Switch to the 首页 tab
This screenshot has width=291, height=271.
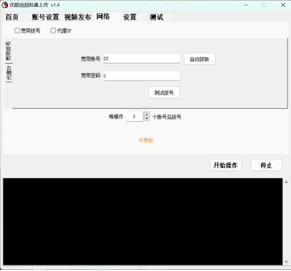pyautogui.click(x=12, y=17)
